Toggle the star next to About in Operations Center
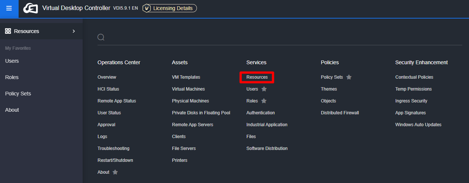Screen dimensions: 469x183 tap(115, 172)
